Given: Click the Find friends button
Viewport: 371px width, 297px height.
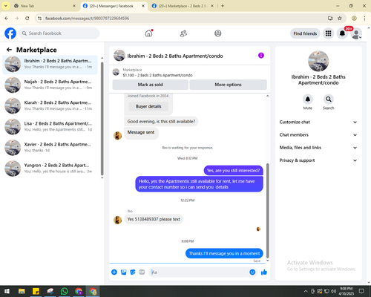Looking at the screenshot, I should point(305,33).
